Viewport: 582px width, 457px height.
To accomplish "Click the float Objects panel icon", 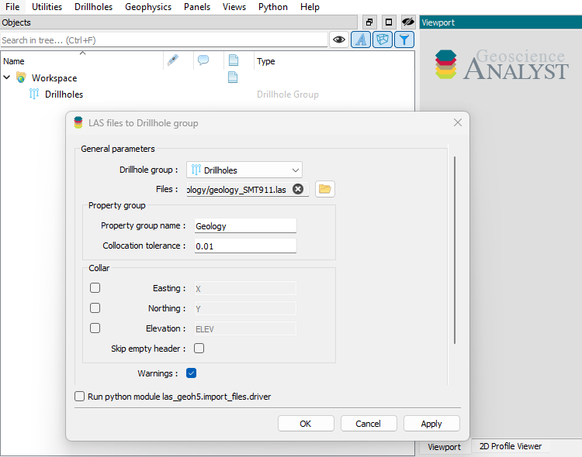I will tap(369, 22).
